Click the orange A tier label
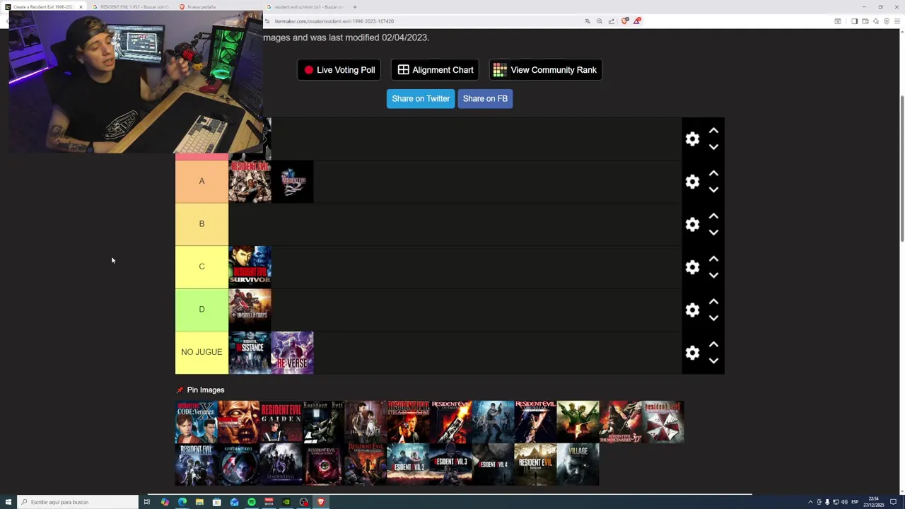 pyautogui.click(x=202, y=182)
